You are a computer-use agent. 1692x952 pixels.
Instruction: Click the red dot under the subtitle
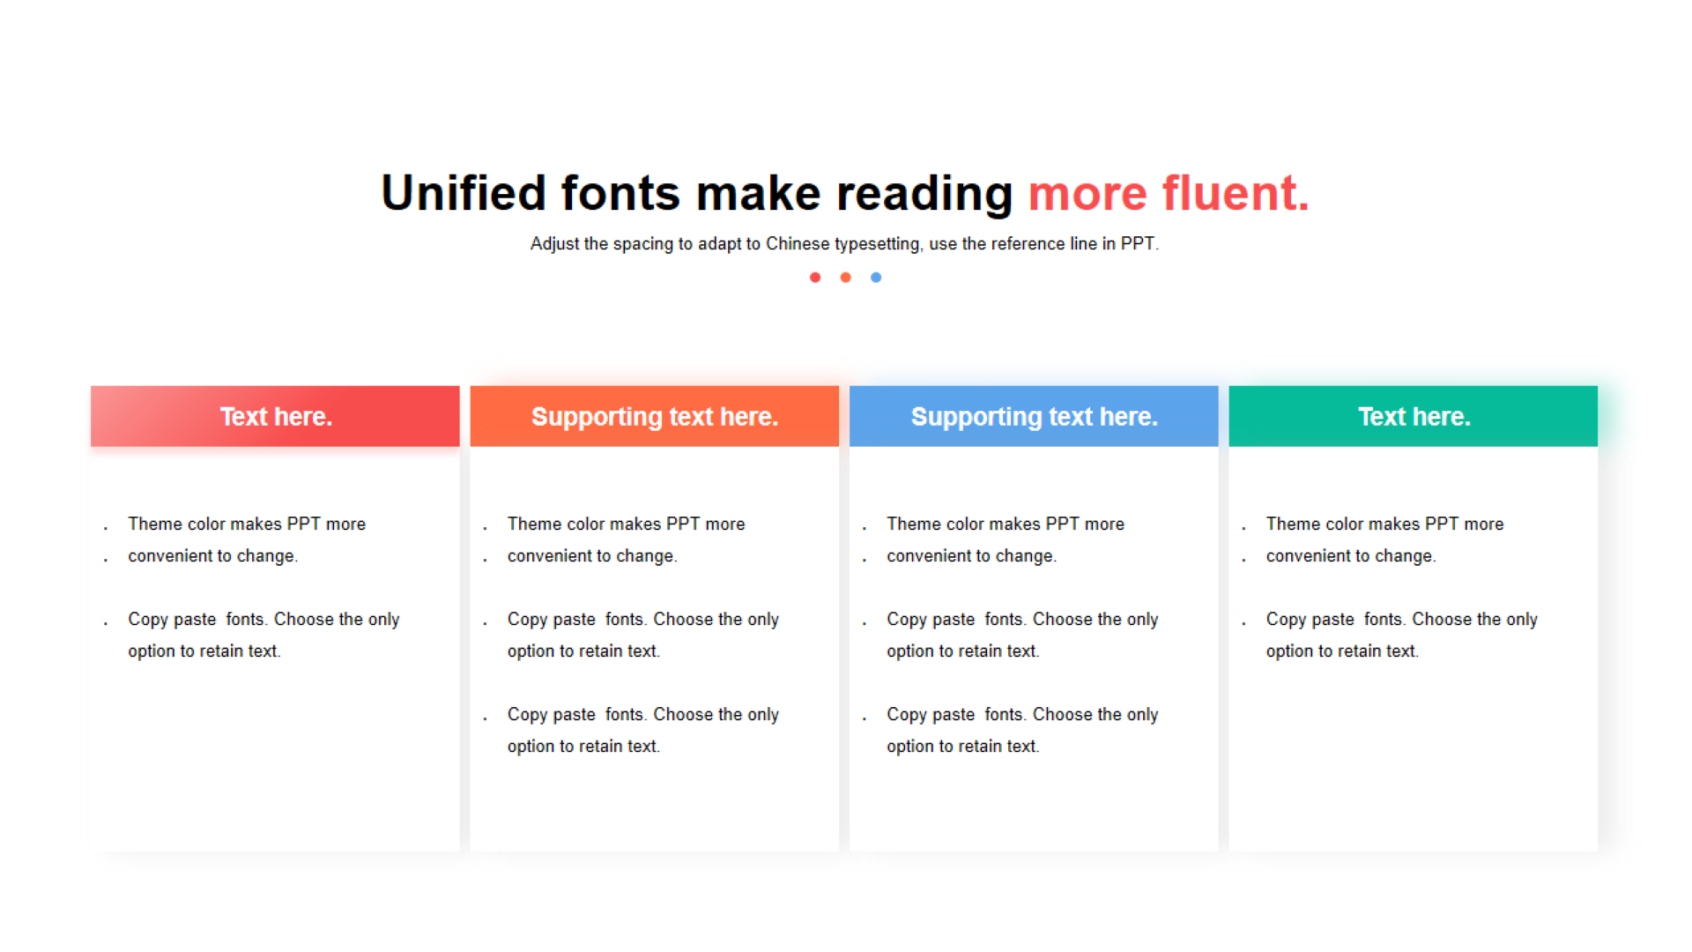(x=815, y=278)
